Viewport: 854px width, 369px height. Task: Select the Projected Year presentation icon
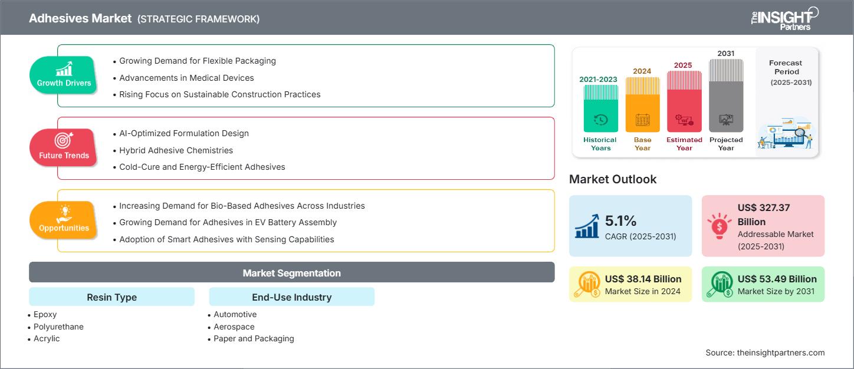coord(726,121)
